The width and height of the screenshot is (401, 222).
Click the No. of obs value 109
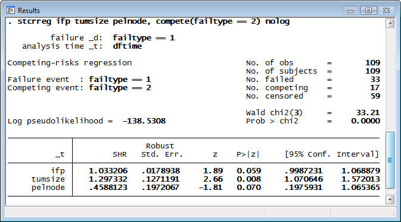(x=372, y=63)
